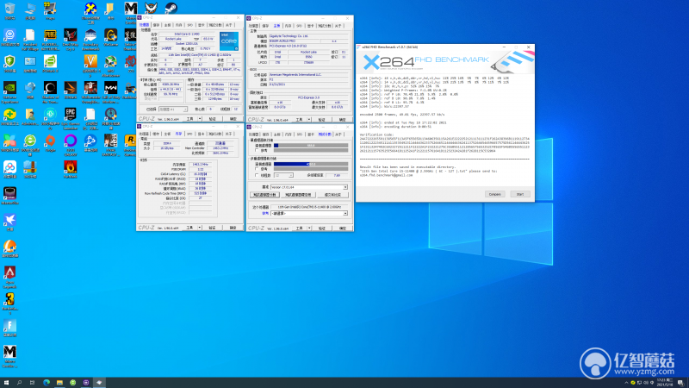The width and height of the screenshot is (689, 388).
Task: Launch the Apex Legends desktop shortcut
Action: pos(9,277)
